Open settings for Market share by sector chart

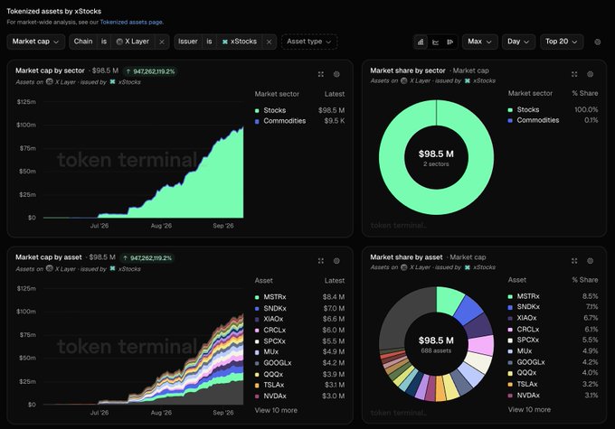(590, 74)
